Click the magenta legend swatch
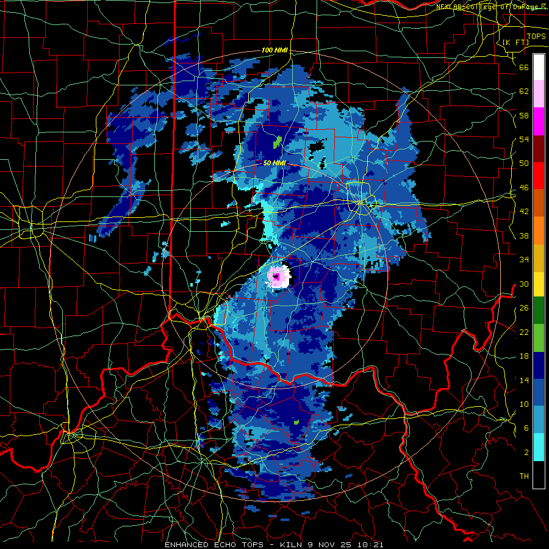Screen dimensions: 549x549 539,121
